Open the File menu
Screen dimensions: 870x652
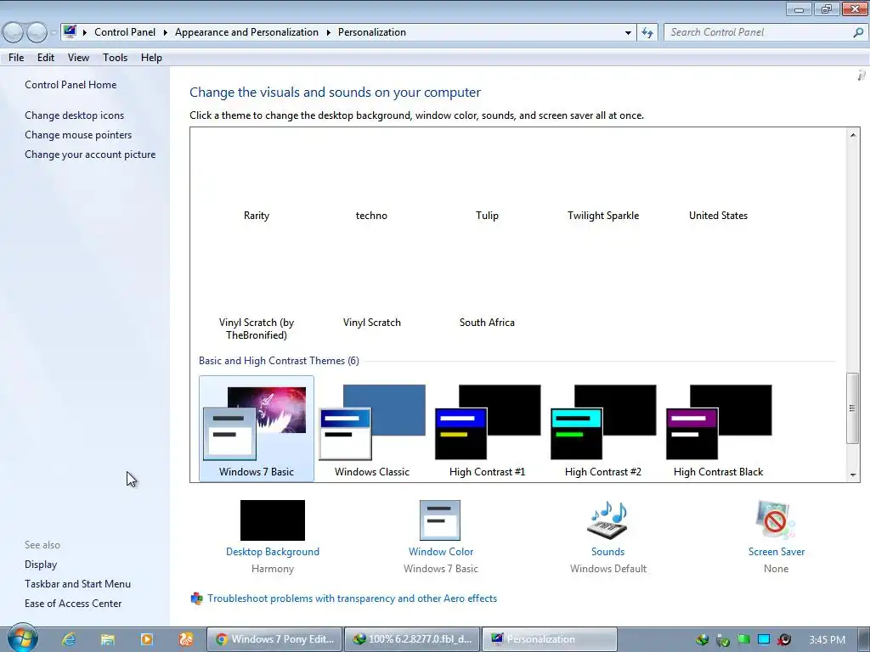[x=16, y=58]
